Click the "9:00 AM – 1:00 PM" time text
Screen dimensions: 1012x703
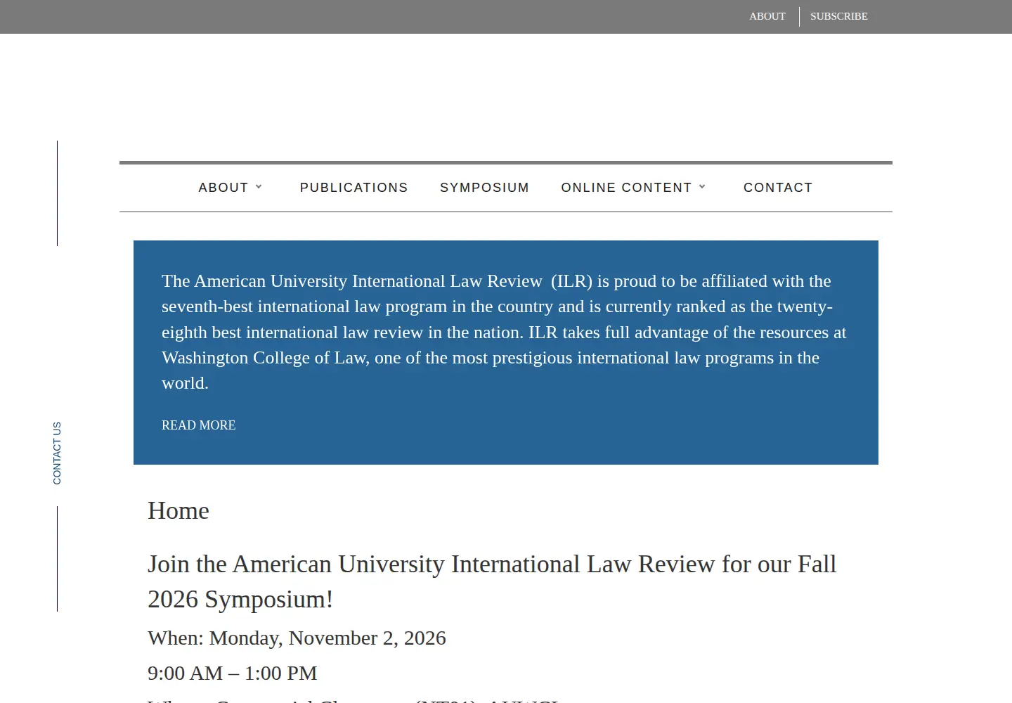(233, 673)
